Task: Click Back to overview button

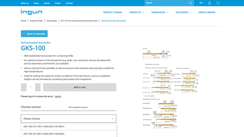Action: [x=34, y=34]
